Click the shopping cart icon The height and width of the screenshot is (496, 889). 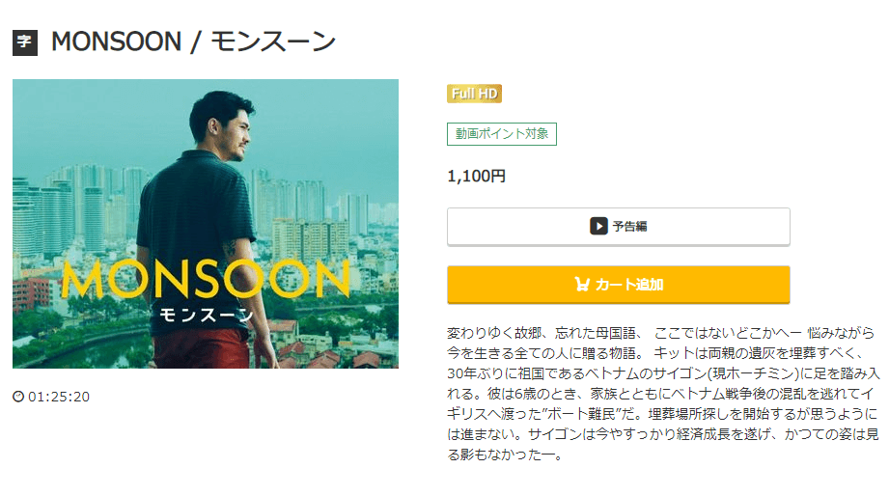582,284
